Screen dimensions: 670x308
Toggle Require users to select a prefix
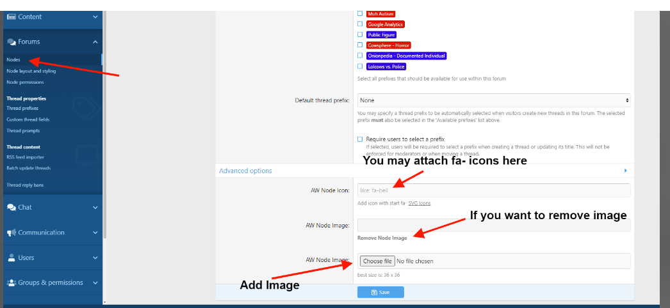coord(360,139)
